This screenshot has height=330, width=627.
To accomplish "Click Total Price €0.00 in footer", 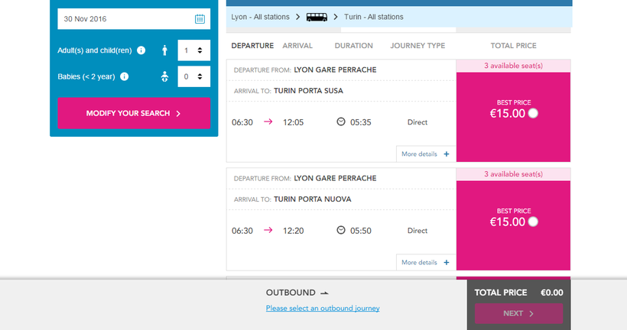I will pos(518,293).
